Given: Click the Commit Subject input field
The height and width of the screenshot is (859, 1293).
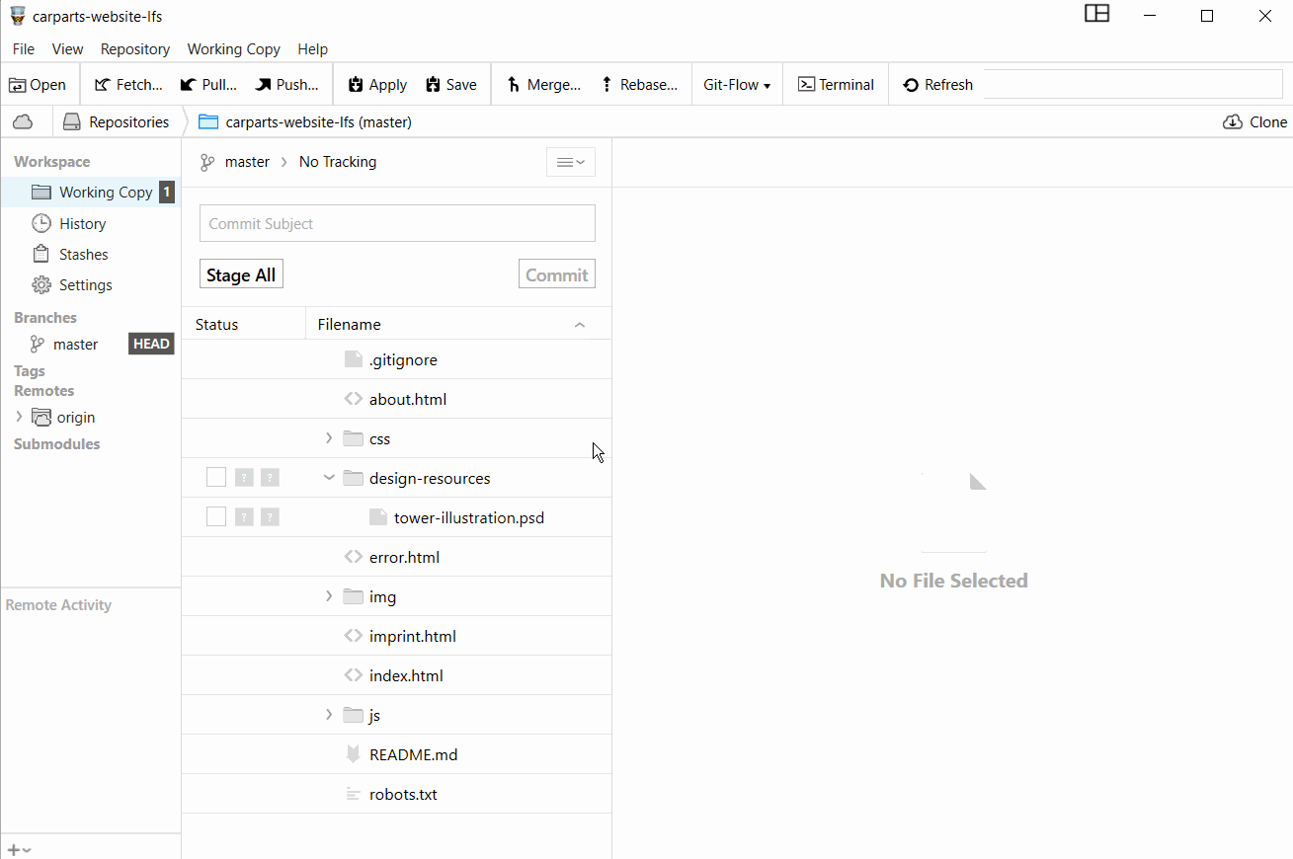Looking at the screenshot, I should click(397, 224).
